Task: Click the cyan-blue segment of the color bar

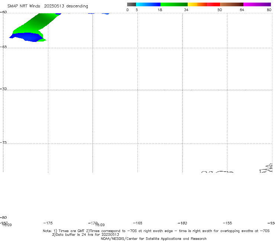Action: click(x=148, y=4)
